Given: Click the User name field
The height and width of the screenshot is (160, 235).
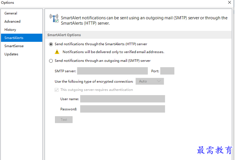Looking at the screenshot, I should [x=122, y=99].
